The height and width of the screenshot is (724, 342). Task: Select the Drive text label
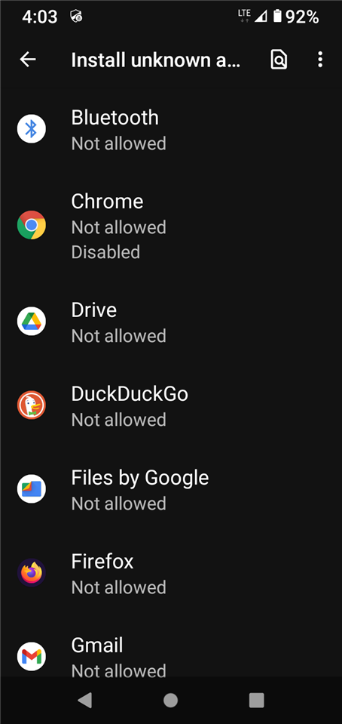tap(94, 310)
